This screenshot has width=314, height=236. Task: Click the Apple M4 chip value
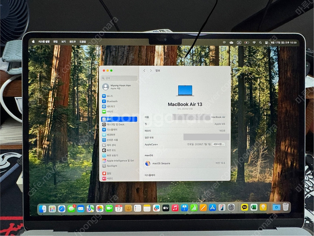220,124
